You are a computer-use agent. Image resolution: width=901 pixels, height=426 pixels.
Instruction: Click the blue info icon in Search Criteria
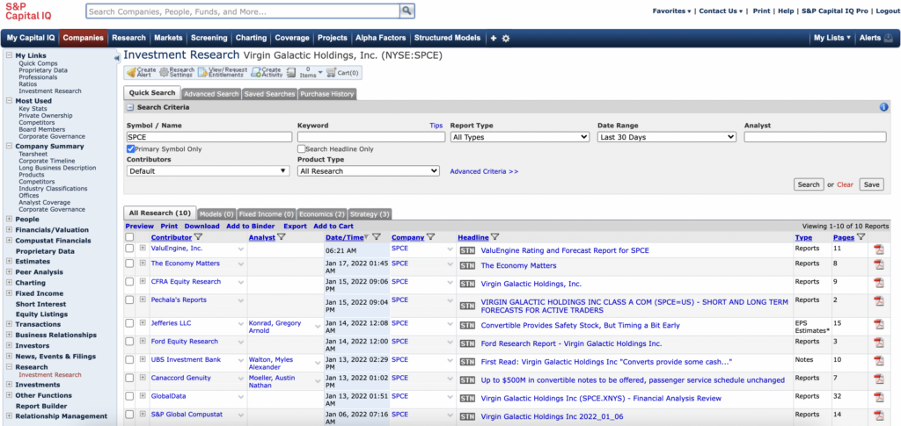click(x=883, y=107)
